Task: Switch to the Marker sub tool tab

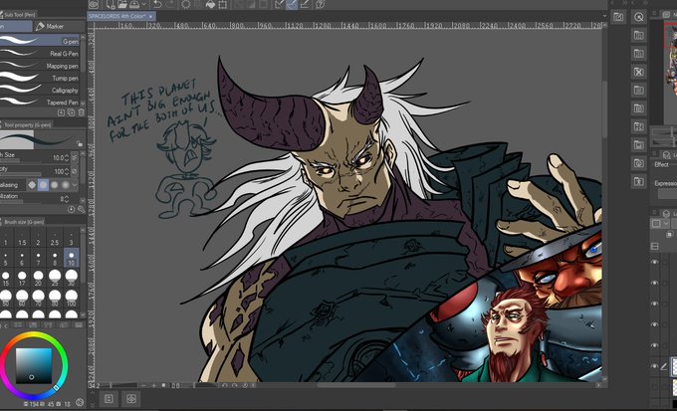Action: pyautogui.click(x=50, y=26)
